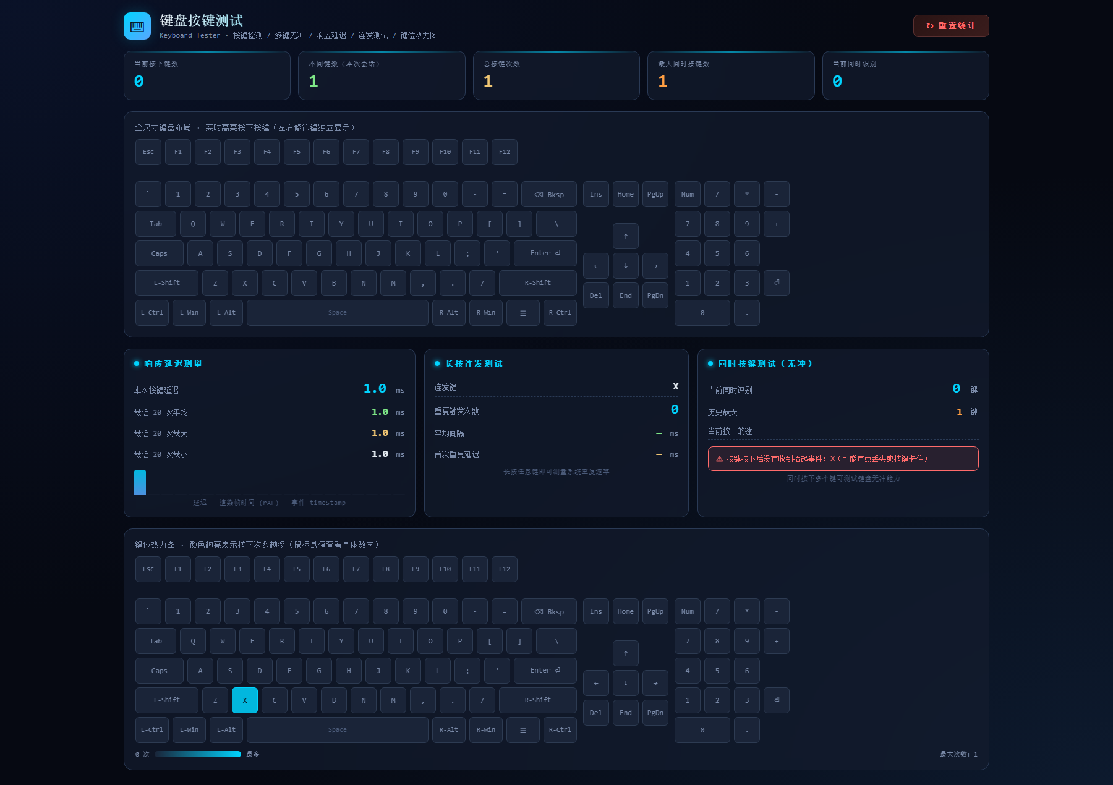Click the Bksp key in top keyboard
This screenshot has width=1113, height=785.
pyautogui.click(x=549, y=194)
